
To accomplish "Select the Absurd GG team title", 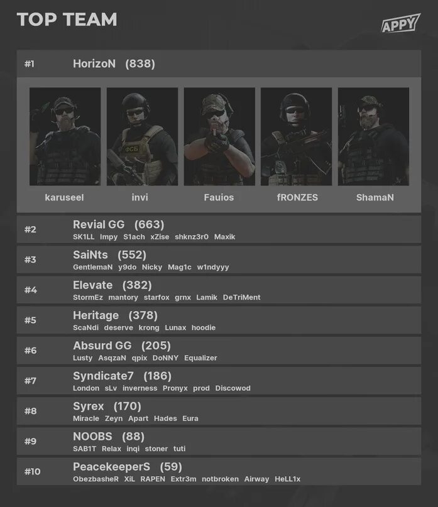I will click(102, 346).
